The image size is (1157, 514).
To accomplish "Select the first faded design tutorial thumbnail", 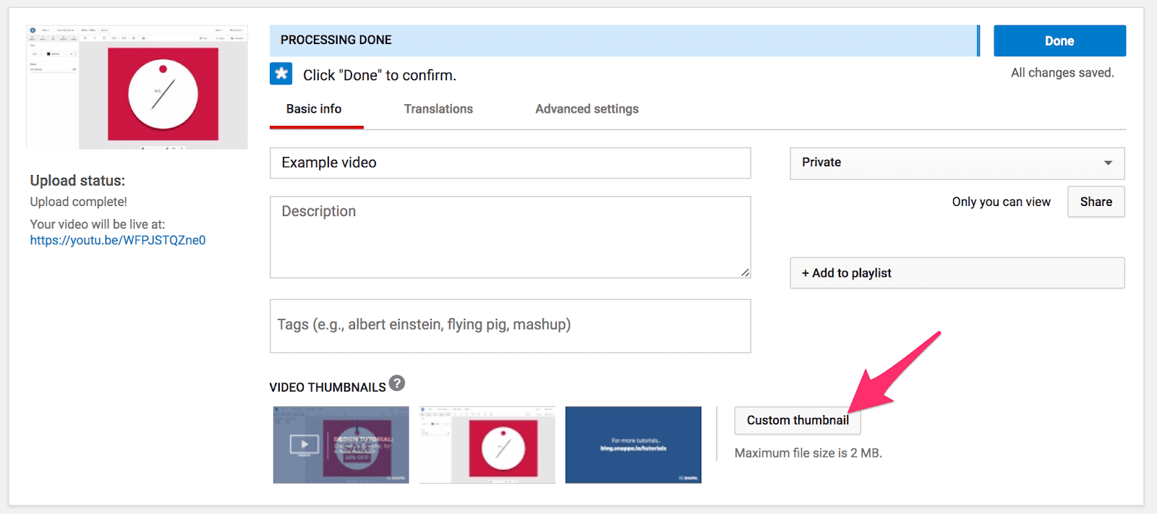I will point(341,445).
